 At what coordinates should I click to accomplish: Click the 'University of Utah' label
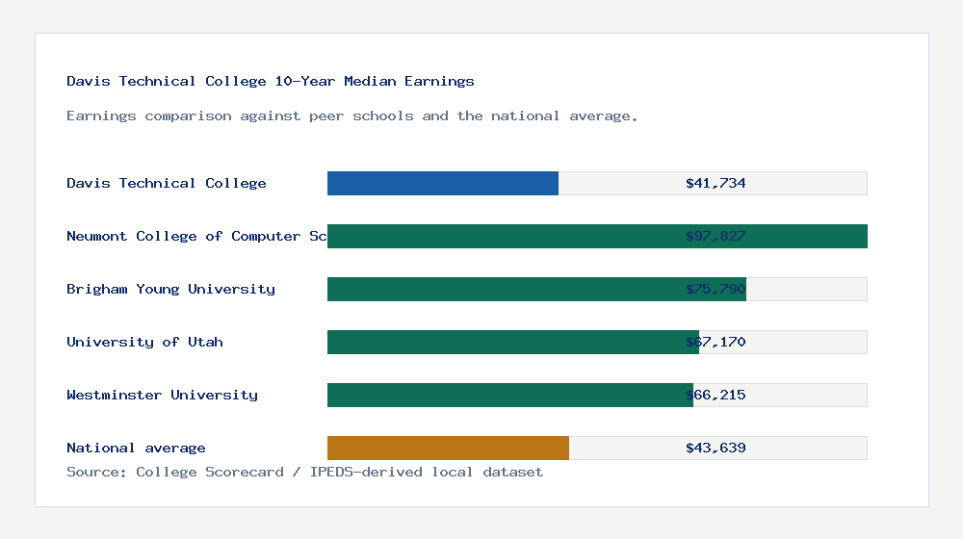145,342
